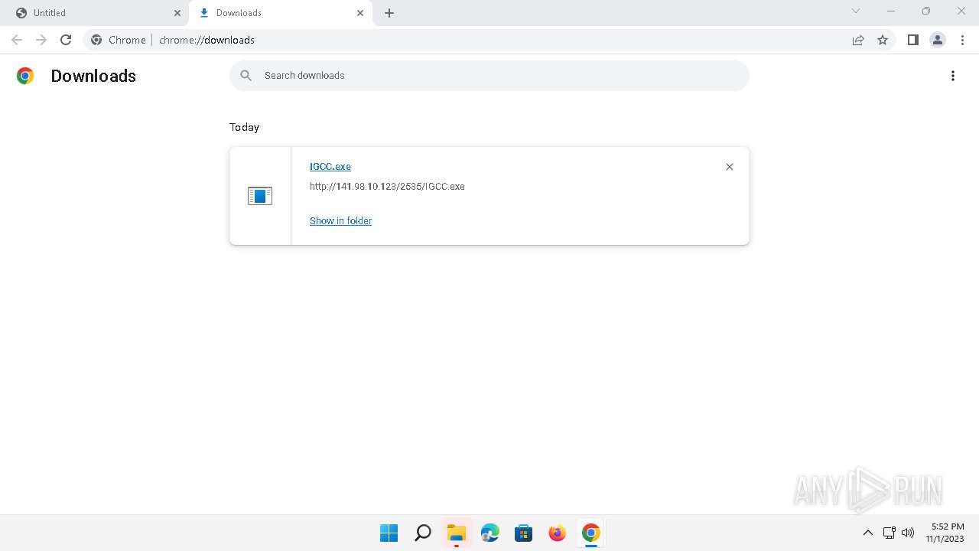Launch Firefox from the taskbar
Viewport: 979px width, 551px height.
click(x=558, y=533)
